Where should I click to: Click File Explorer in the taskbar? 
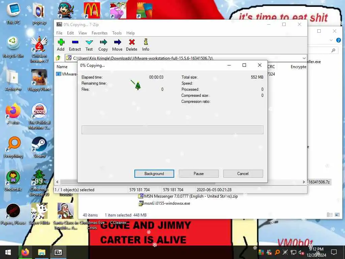pyautogui.click(x=41, y=252)
